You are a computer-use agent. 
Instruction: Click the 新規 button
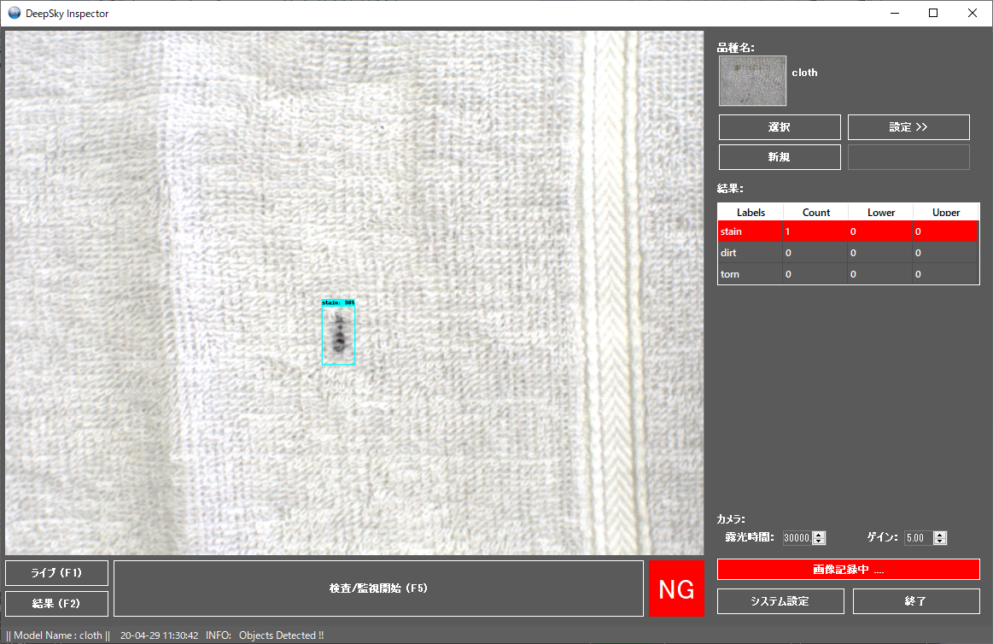pyautogui.click(x=780, y=157)
